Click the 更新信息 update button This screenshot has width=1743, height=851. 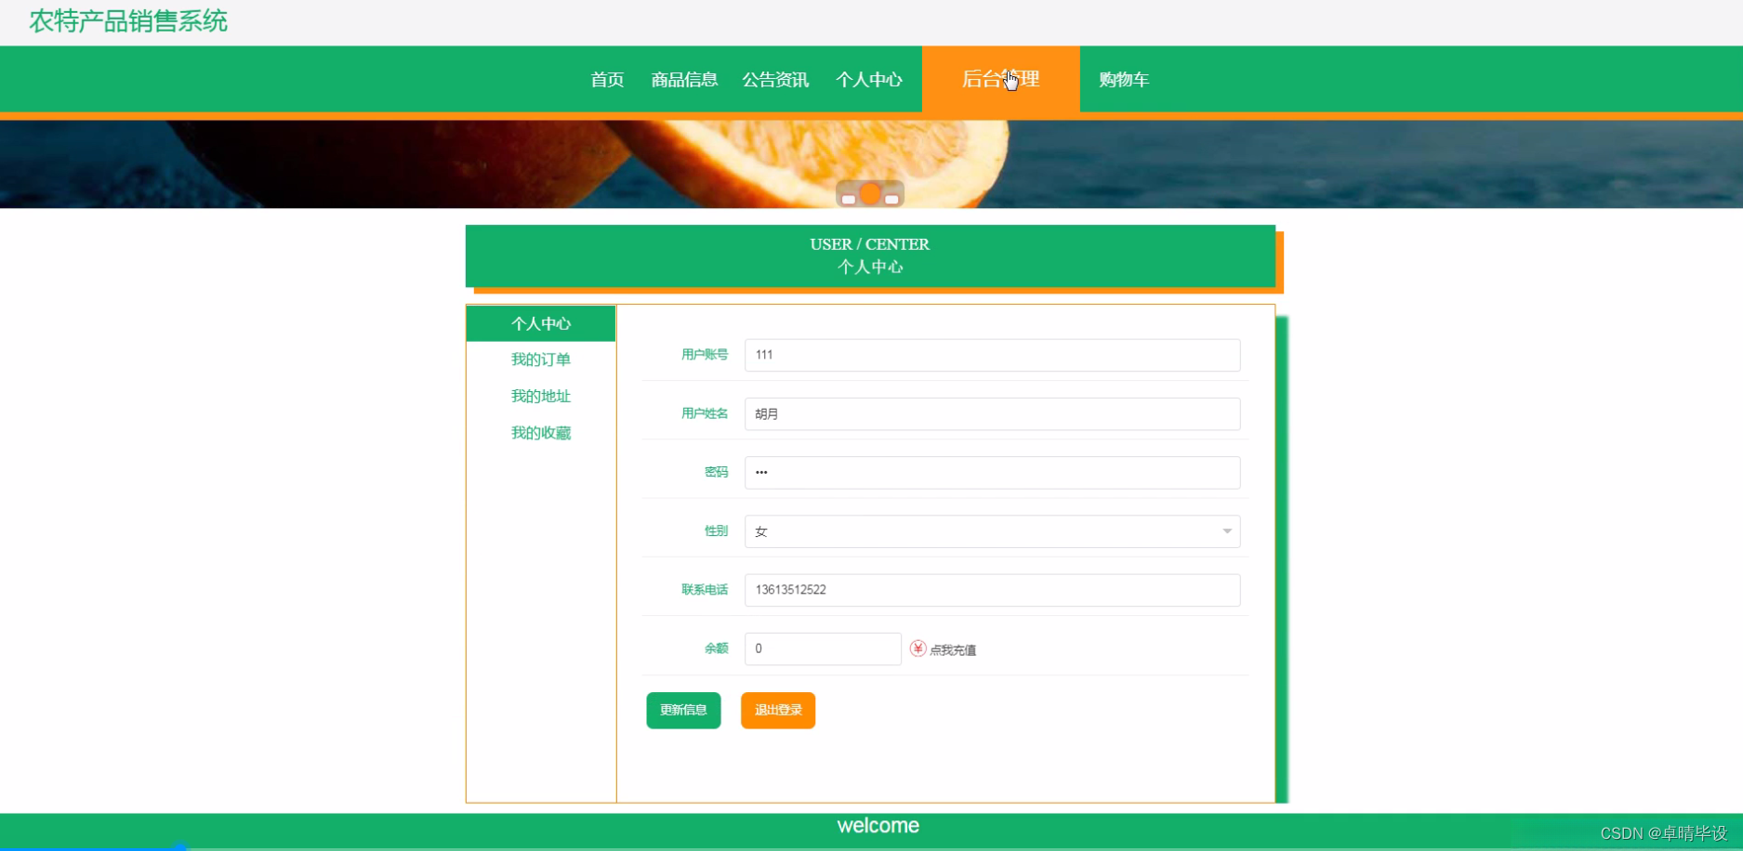(x=682, y=710)
